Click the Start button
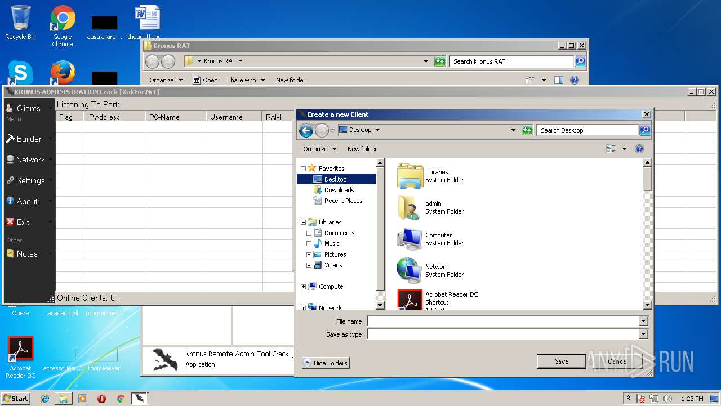Image resolution: width=721 pixels, height=406 pixels. 15,398
